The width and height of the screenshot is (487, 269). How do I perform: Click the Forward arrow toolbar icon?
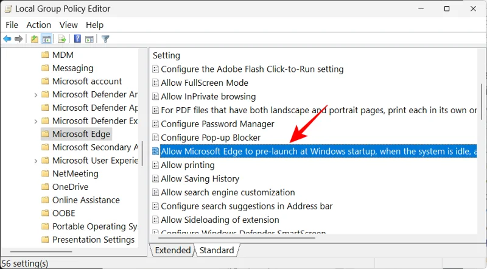[x=19, y=39]
